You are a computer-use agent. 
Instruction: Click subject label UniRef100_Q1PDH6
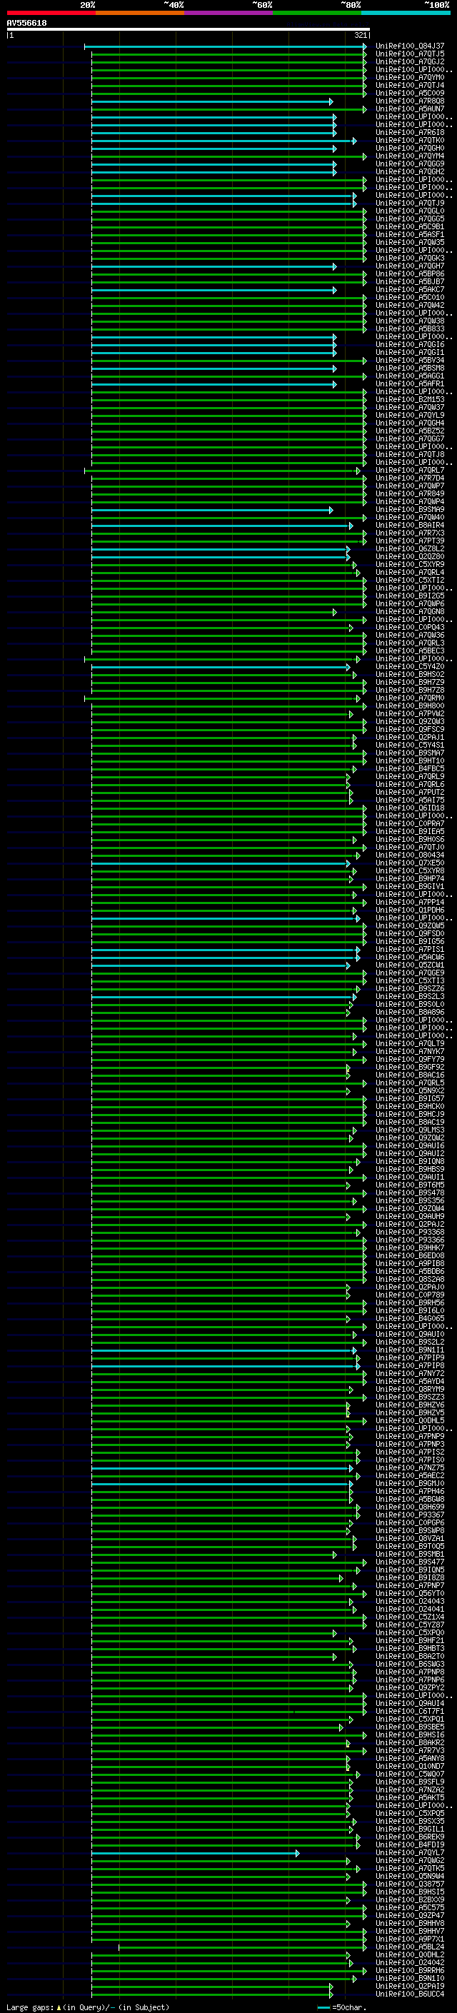click(410, 910)
